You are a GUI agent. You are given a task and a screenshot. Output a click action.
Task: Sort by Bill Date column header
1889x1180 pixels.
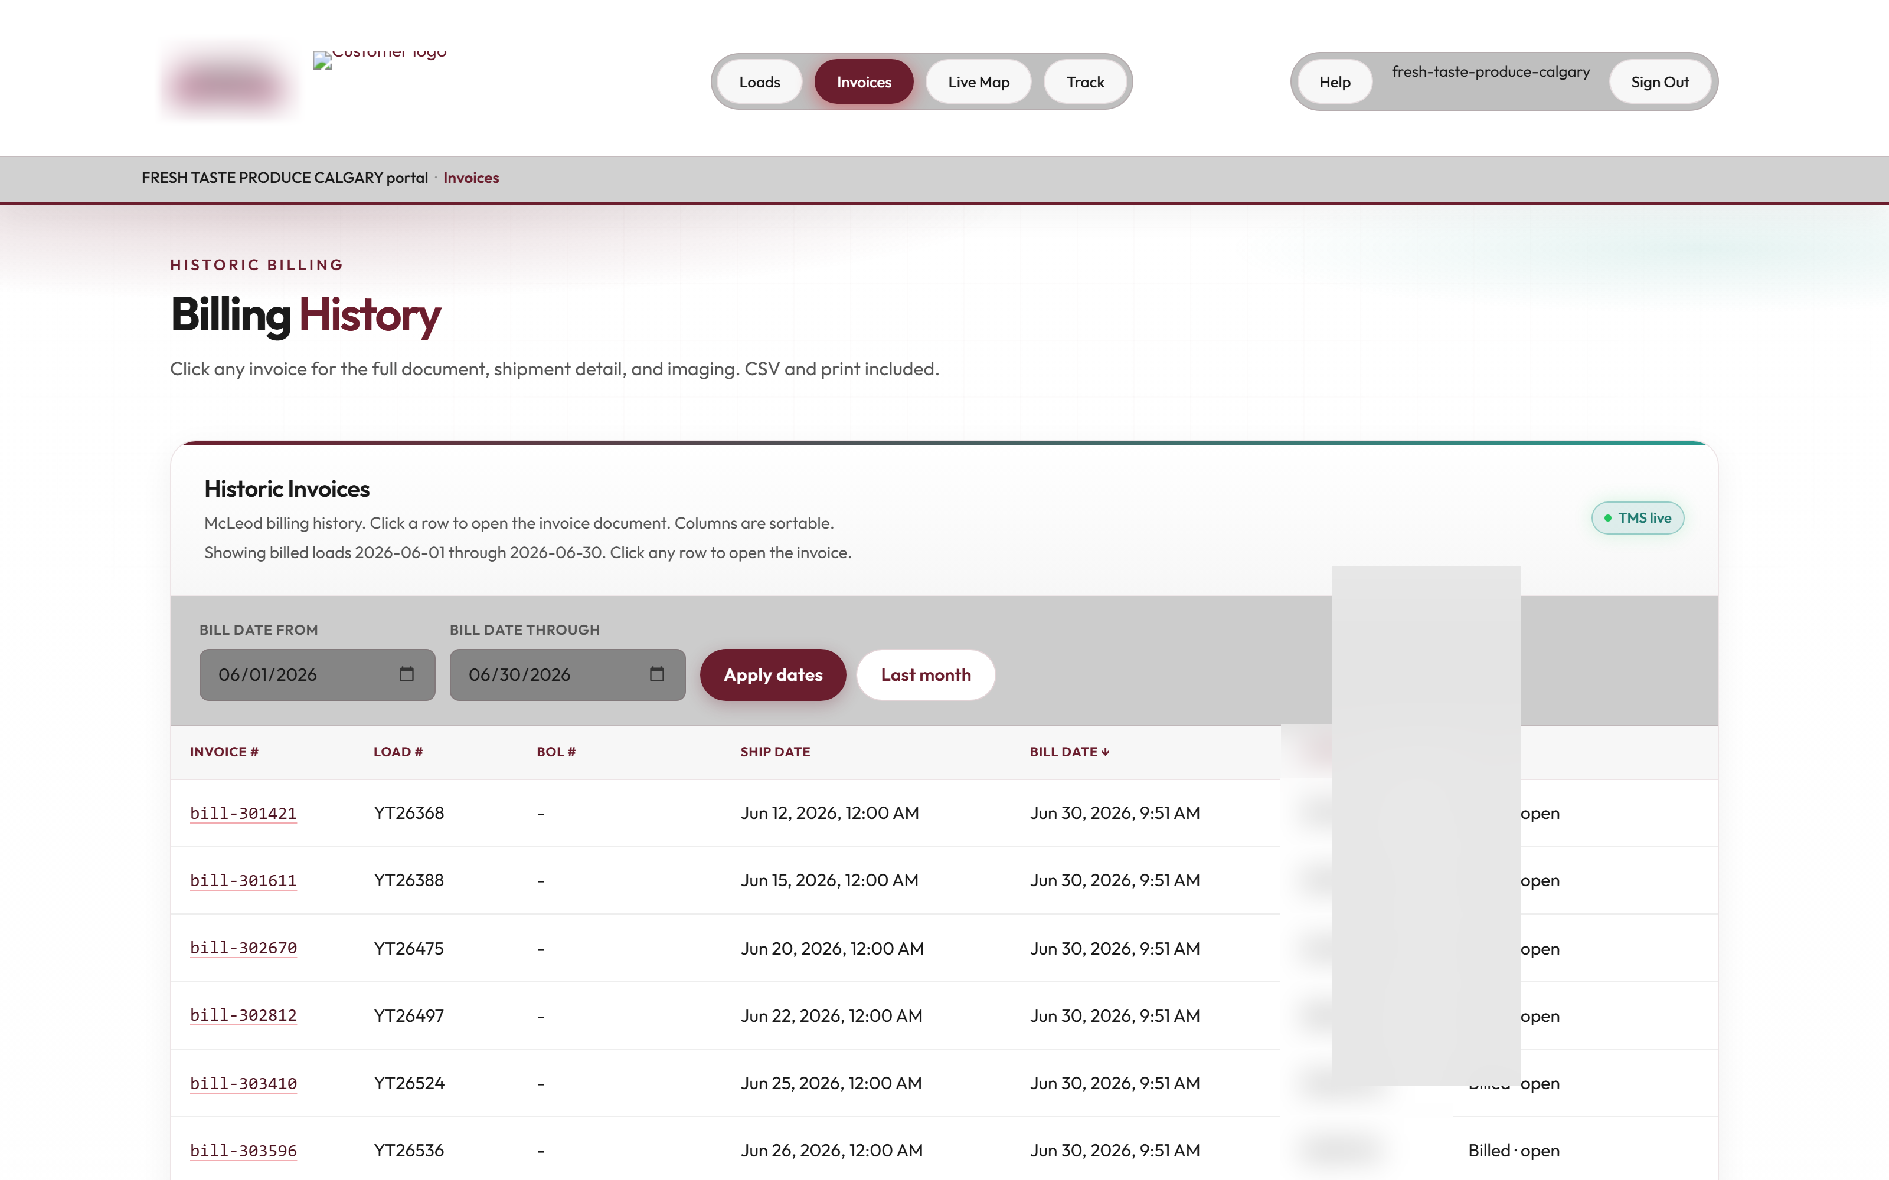[x=1068, y=752]
